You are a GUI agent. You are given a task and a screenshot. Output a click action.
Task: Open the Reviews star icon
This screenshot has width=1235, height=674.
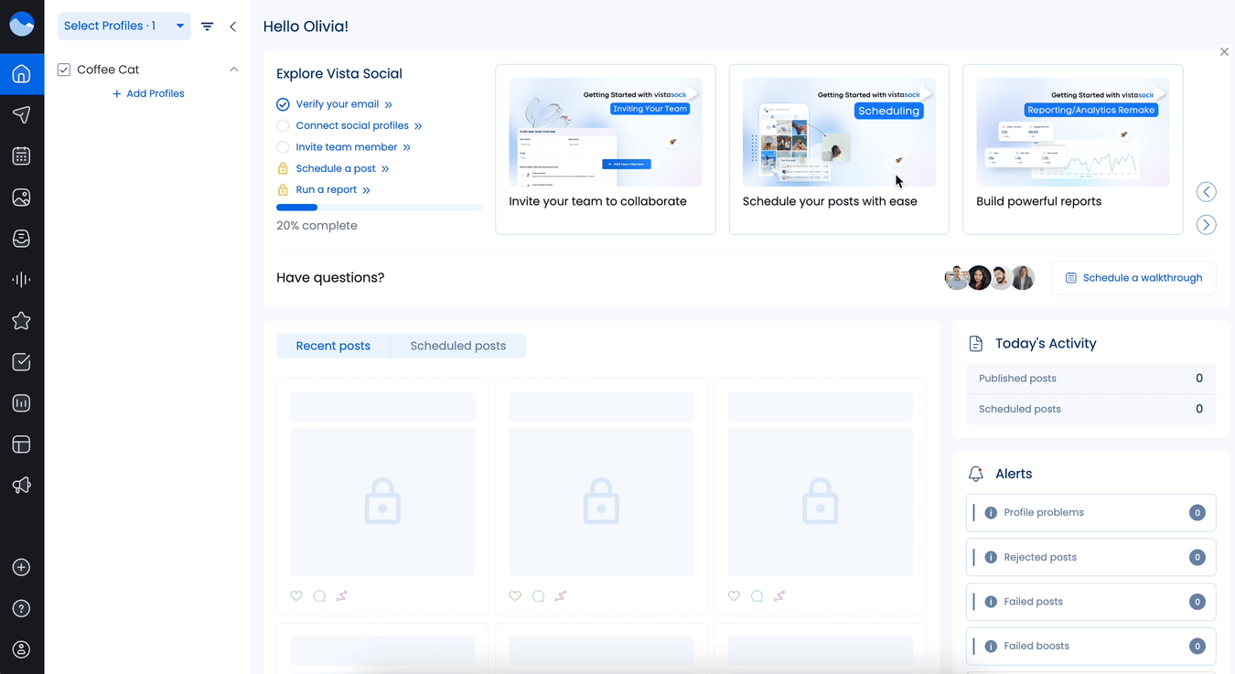(22, 321)
